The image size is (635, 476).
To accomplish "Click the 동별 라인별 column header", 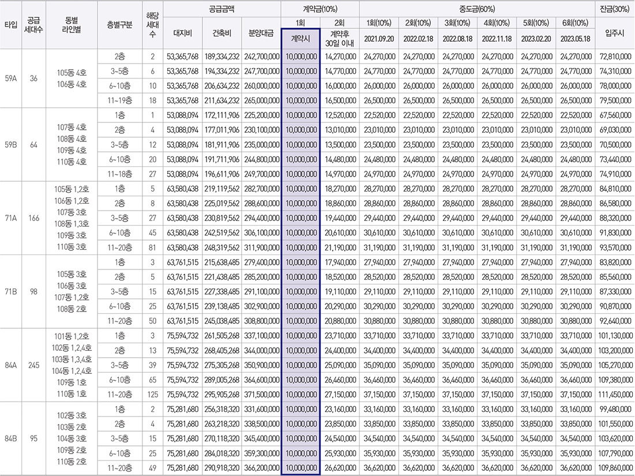I will [72, 25].
